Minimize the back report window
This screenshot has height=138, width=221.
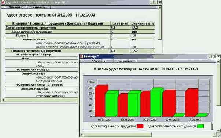click(151, 2)
